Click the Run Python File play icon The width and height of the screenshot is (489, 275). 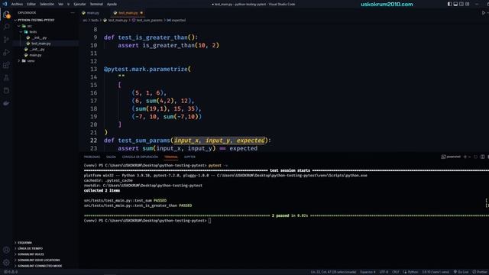pyautogui.click(x=483, y=13)
